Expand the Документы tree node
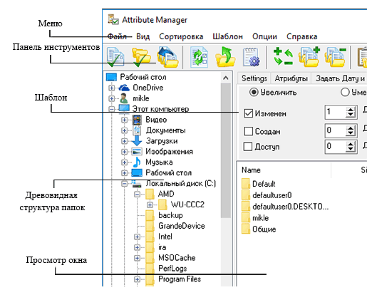Screen dimensions: 367x295 (124, 130)
